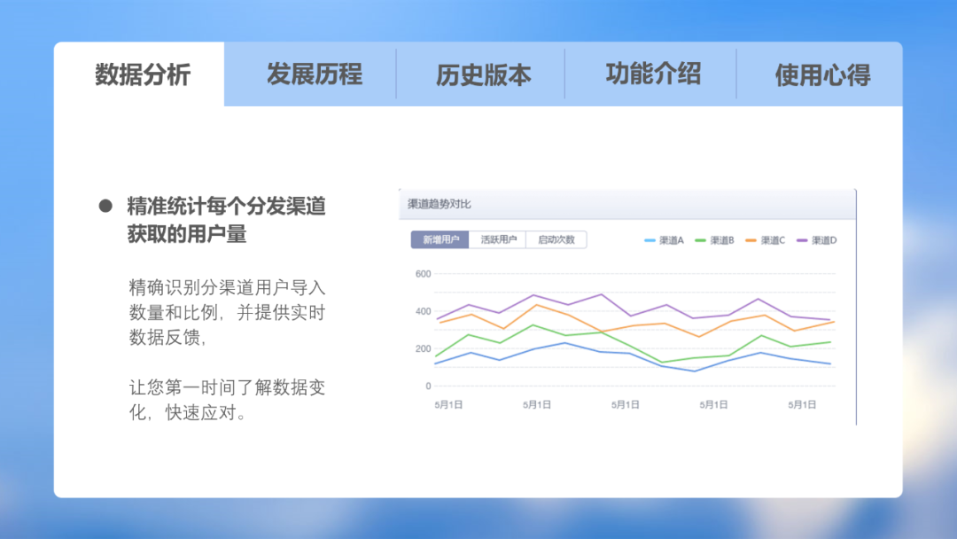Click the orange 渠道C legend marker

tap(750, 239)
